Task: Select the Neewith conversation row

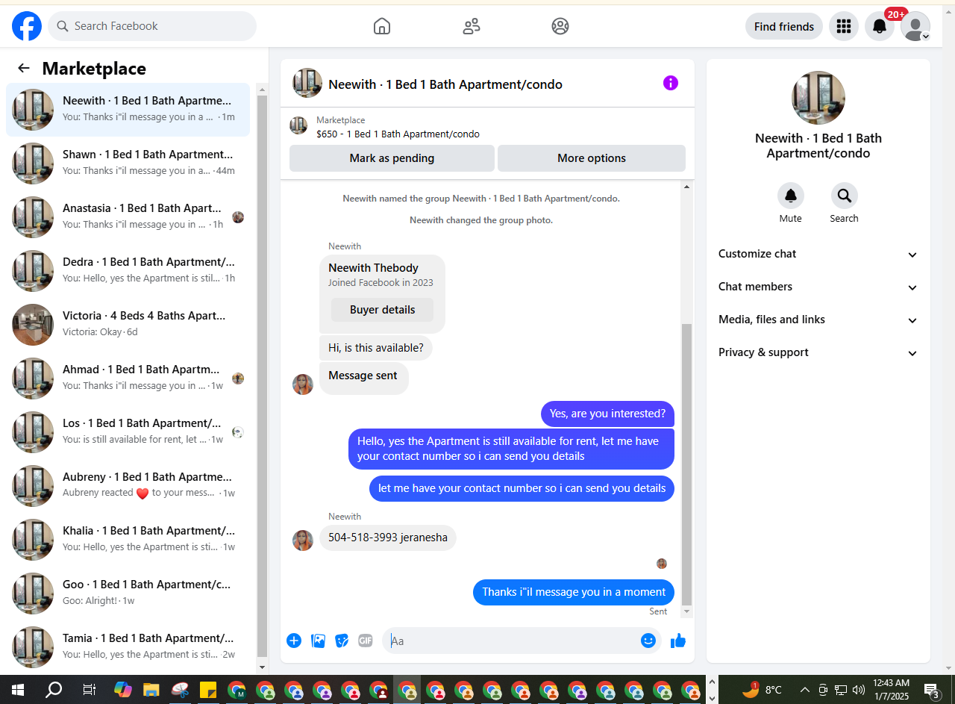Action: pyautogui.click(x=128, y=110)
